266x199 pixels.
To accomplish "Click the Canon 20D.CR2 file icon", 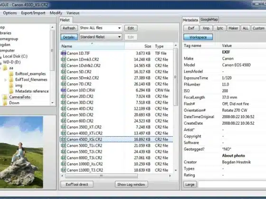I will click(63, 96).
